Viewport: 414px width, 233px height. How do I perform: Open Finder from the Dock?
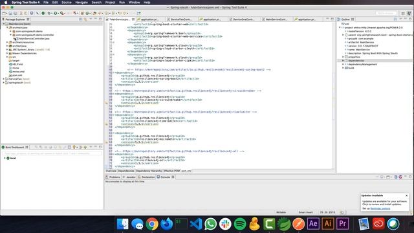tap(123, 224)
